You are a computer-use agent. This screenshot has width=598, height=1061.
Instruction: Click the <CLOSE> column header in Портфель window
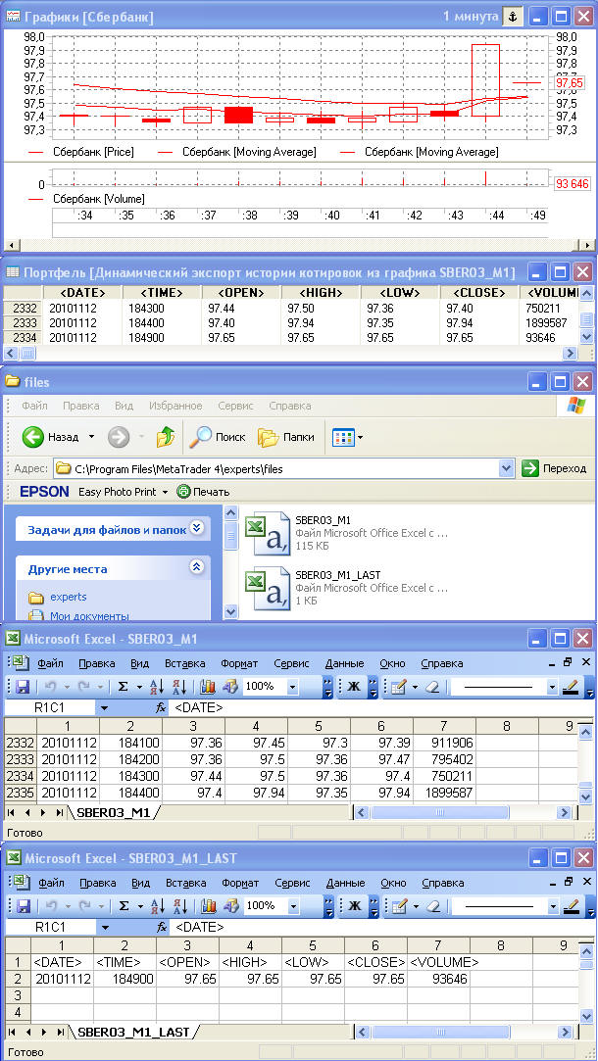tap(479, 292)
